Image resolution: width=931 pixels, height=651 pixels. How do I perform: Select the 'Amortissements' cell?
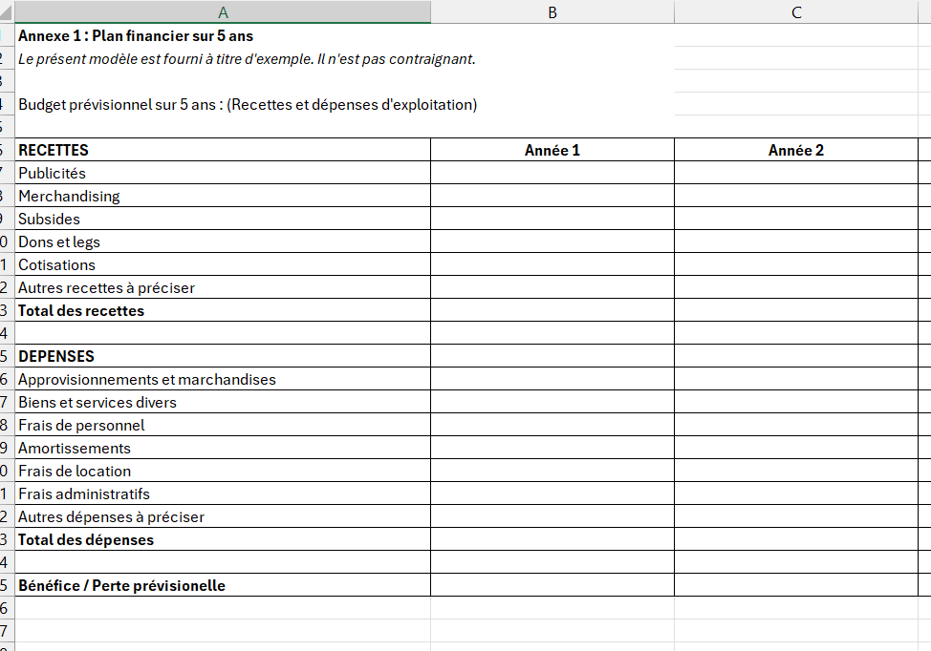[223, 448]
